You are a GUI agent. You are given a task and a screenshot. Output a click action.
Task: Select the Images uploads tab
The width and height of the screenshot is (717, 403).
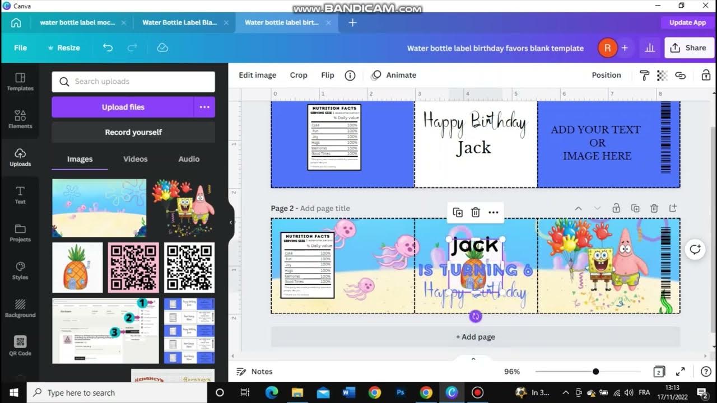pyautogui.click(x=80, y=159)
